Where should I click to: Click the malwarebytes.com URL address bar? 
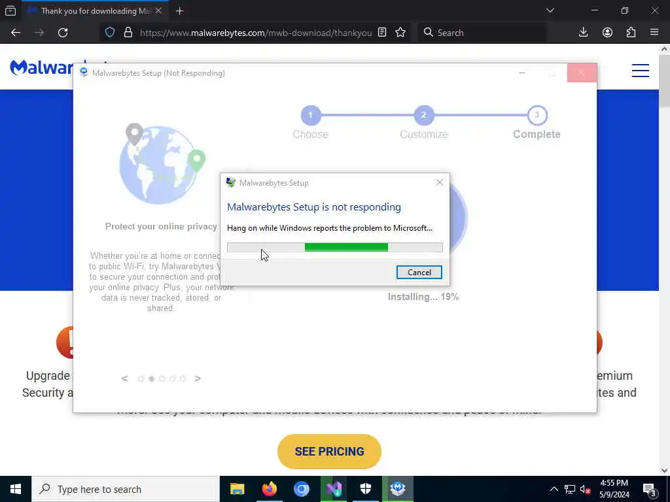click(256, 33)
